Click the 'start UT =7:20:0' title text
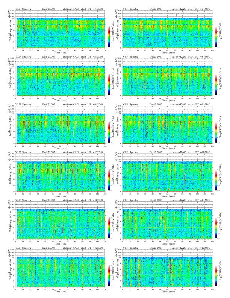 click(x=92, y=9)
